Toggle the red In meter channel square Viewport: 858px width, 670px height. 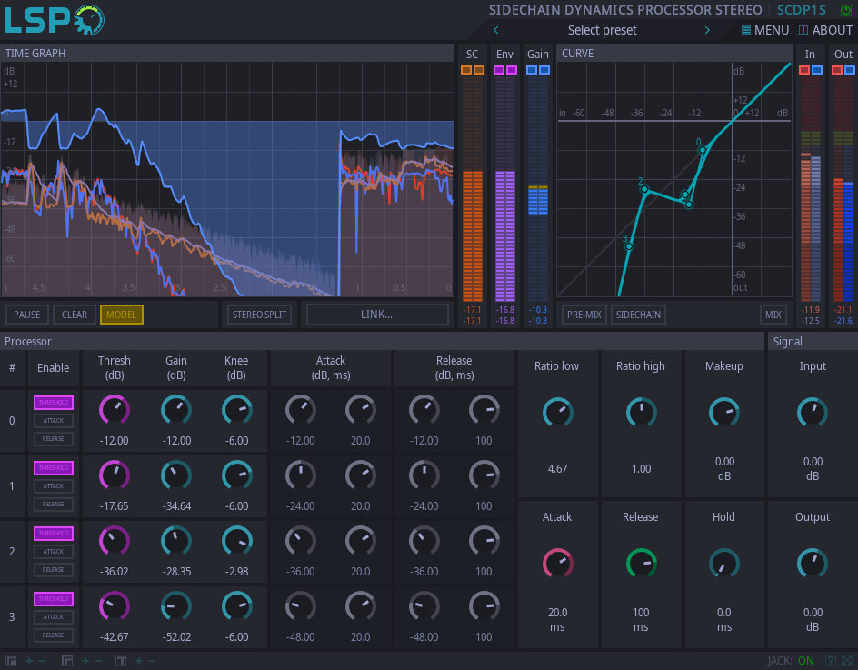pos(804,70)
